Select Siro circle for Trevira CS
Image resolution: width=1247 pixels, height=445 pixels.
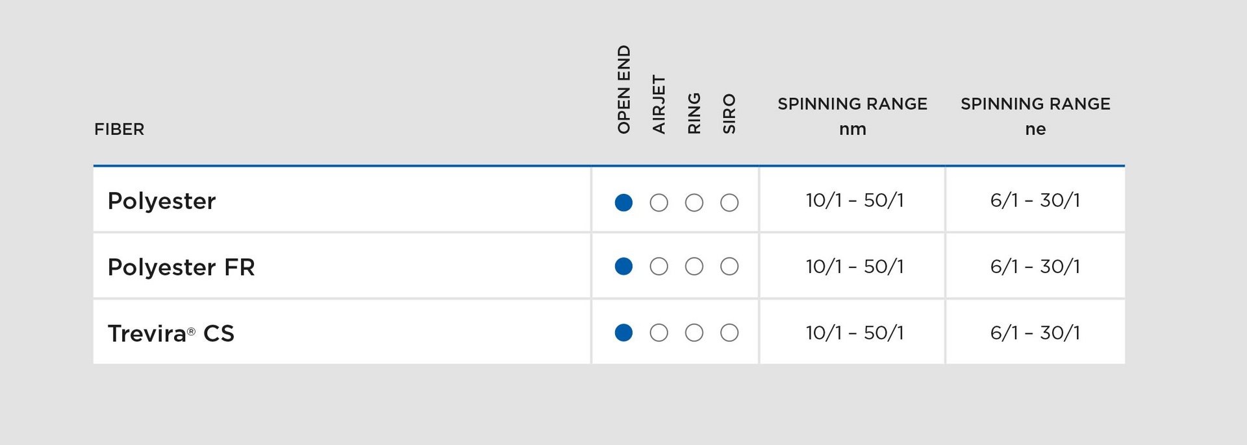(729, 333)
